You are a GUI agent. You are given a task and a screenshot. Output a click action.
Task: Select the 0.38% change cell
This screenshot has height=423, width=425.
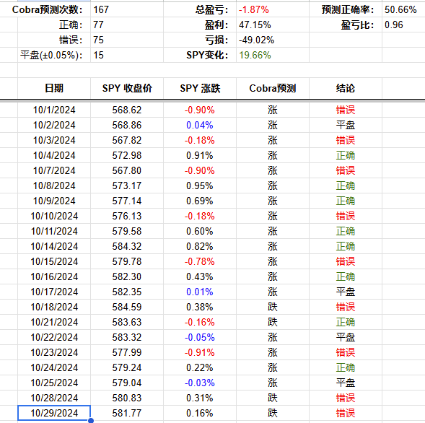pos(200,308)
